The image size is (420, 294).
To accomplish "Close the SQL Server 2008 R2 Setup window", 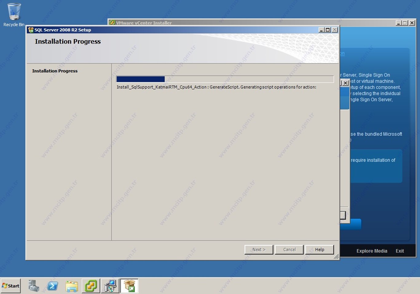I will pyautogui.click(x=335, y=30).
